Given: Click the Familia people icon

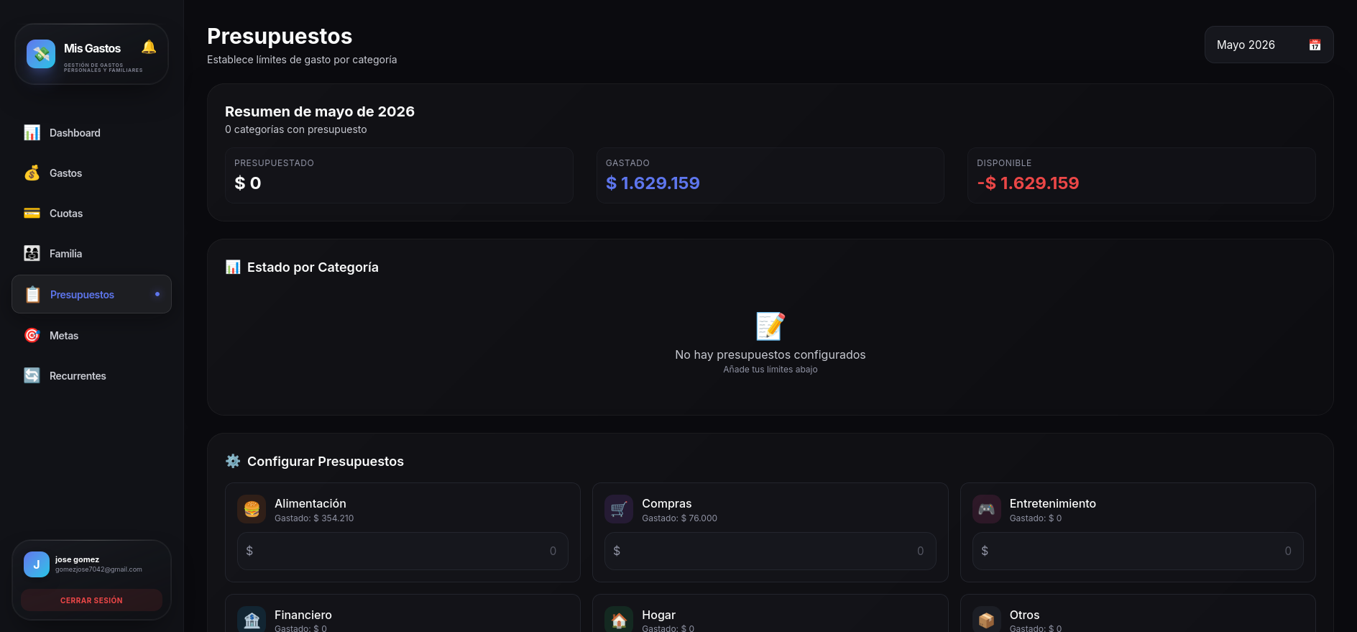Looking at the screenshot, I should click(x=32, y=254).
